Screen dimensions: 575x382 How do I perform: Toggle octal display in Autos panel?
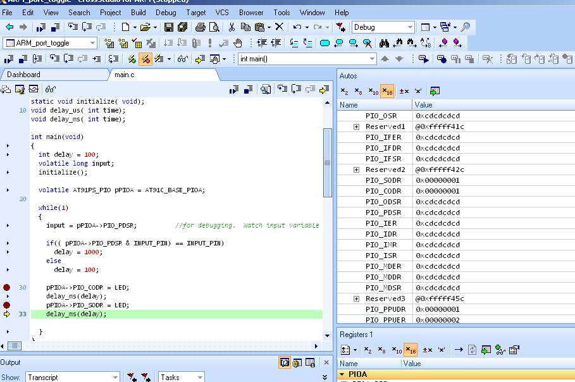tap(358, 91)
